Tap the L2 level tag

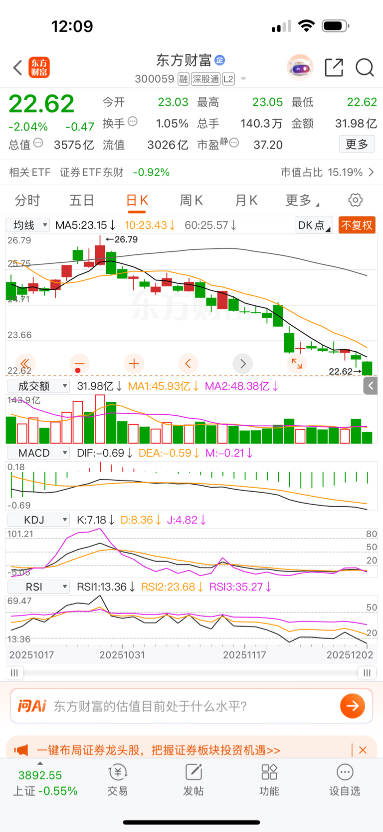[228, 79]
